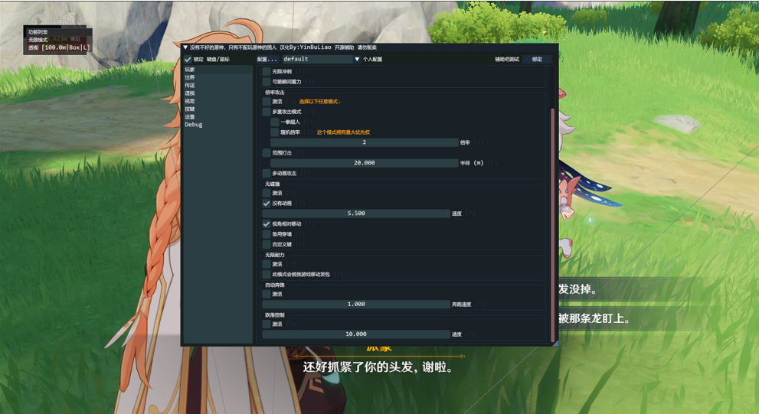The width and height of the screenshot is (759, 414).
Task: Enable 激活 under 自动奔跑 section
Action: pyautogui.click(x=267, y=294)
